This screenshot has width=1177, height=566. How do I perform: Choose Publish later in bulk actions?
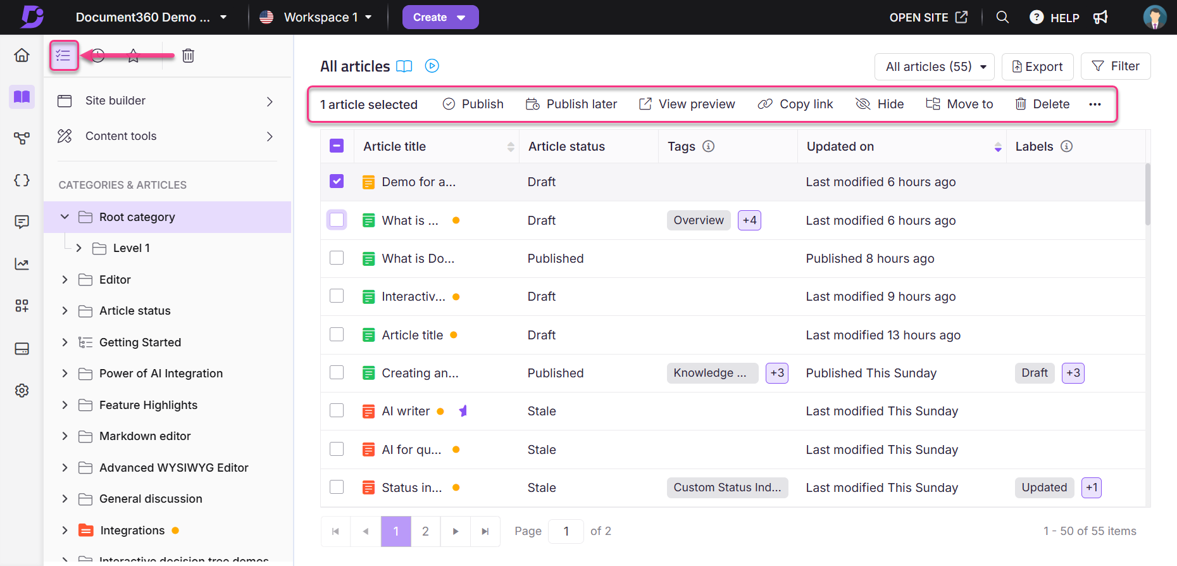[x=571, y=104]
